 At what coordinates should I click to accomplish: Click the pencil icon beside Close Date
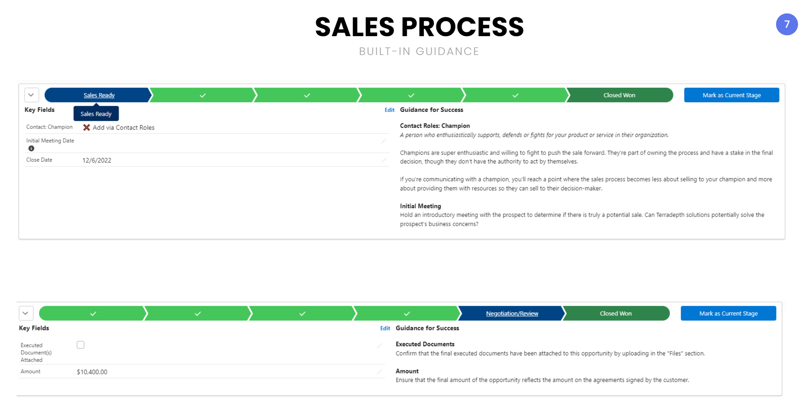(x=384, y=160)
